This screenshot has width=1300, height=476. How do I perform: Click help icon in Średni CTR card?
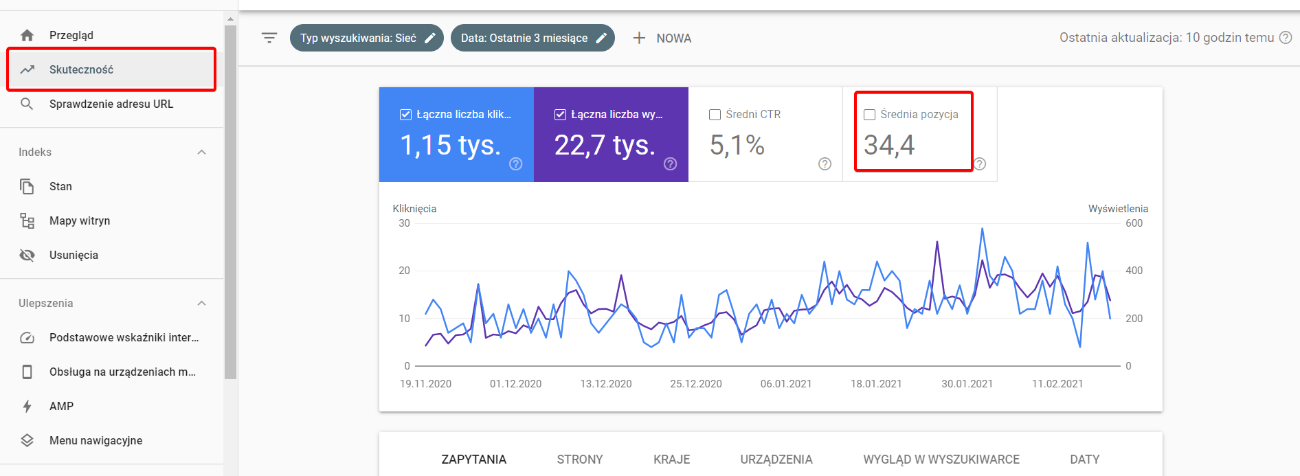click(x=825, y=163)
